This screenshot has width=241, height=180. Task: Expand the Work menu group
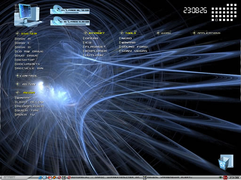164,33
